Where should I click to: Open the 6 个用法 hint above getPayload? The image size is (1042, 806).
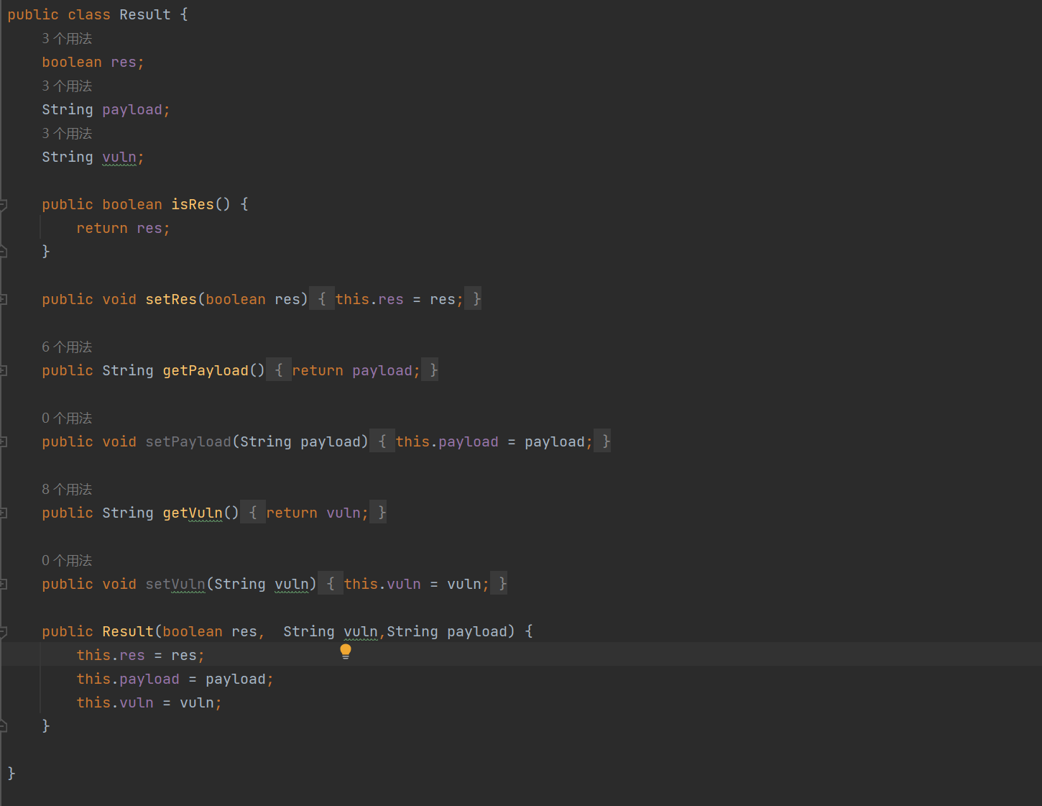(x=67, y=347)
